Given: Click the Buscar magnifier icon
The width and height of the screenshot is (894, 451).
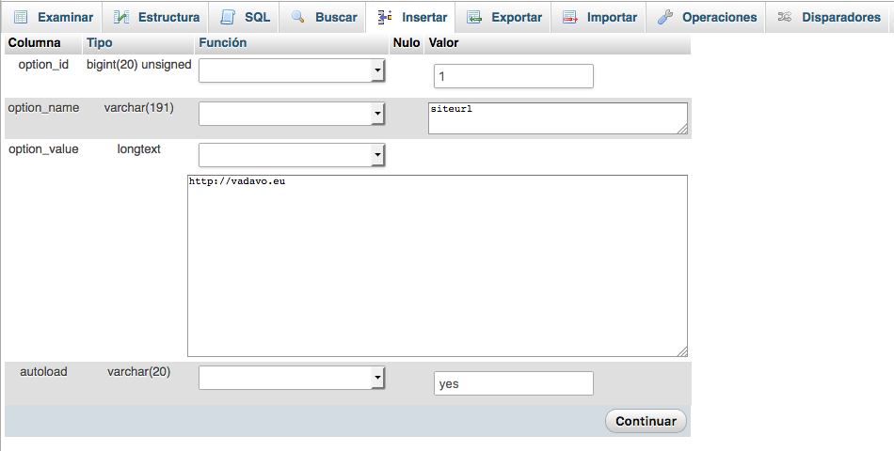Looking at the screenshot, I should coord(297,17).
